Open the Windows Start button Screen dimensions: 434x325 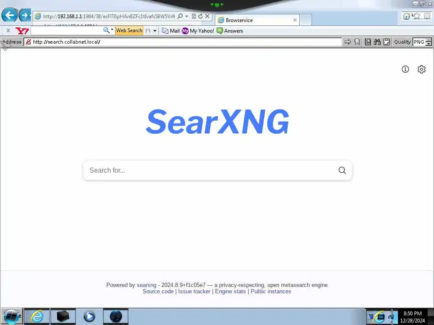coord(11,317)
